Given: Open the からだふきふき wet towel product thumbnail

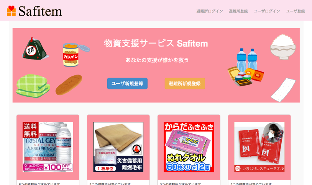Looking at the screenshot, I should 189,147.
